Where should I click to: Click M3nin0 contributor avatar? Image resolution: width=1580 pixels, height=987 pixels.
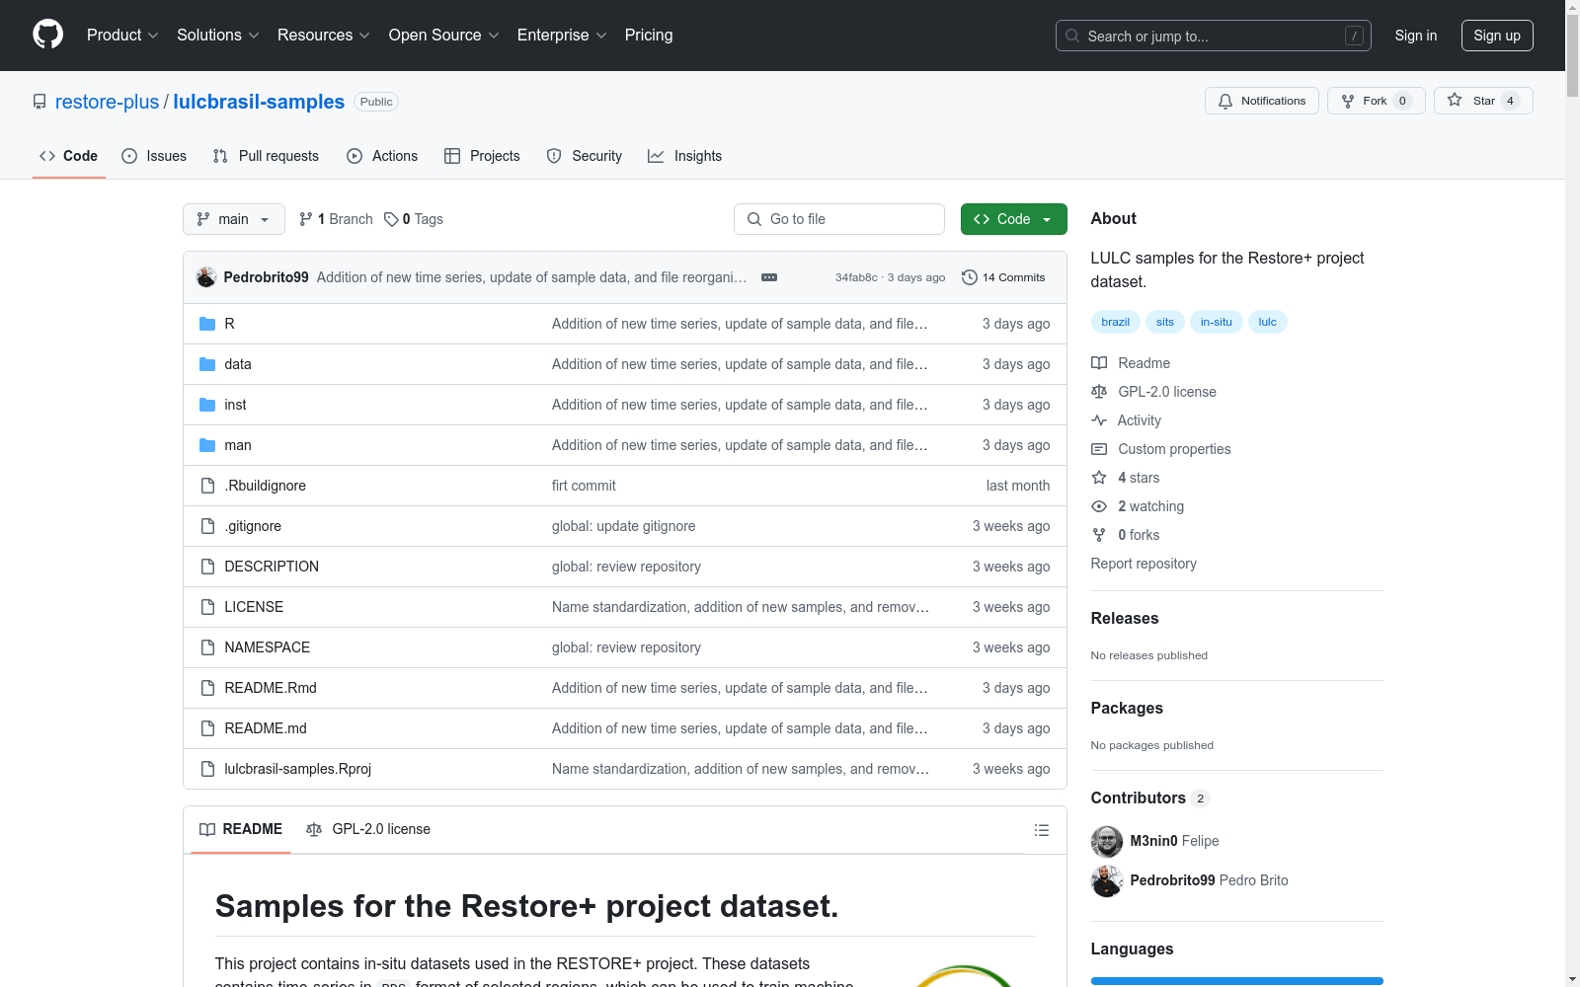(x=1107, y=842)
